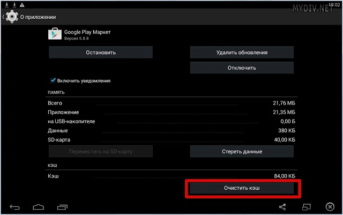Select the 'на USB-накопителе' value 0,00 Б

pos(288,121)
